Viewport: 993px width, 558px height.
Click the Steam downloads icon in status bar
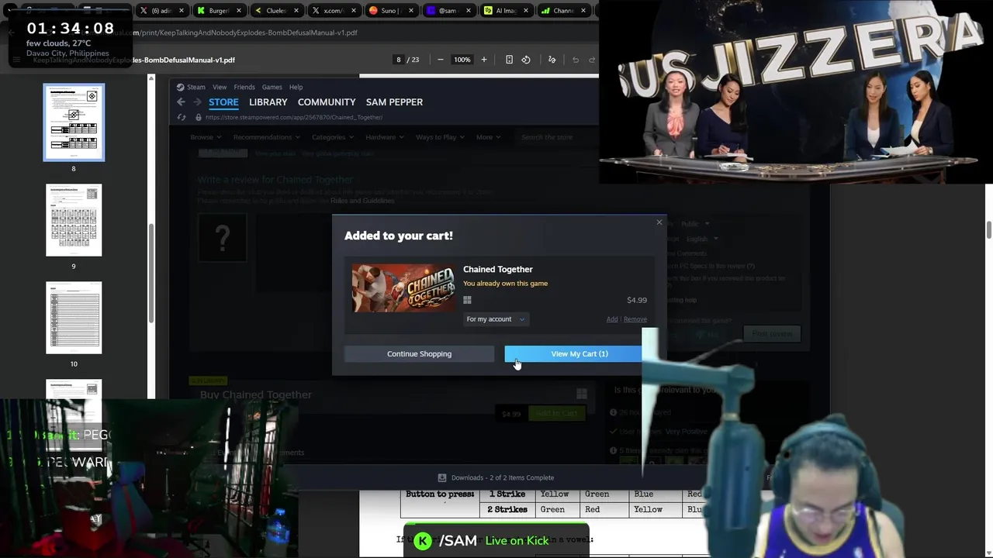pos(442,478)
